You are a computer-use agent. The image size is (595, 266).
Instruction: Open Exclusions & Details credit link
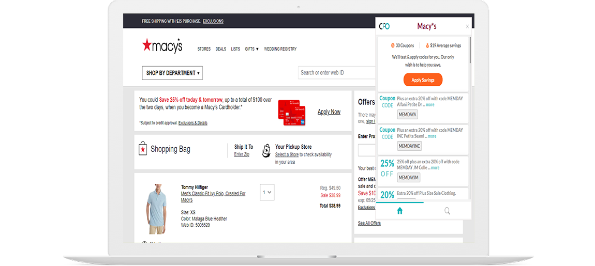click(x=193, y=123)
